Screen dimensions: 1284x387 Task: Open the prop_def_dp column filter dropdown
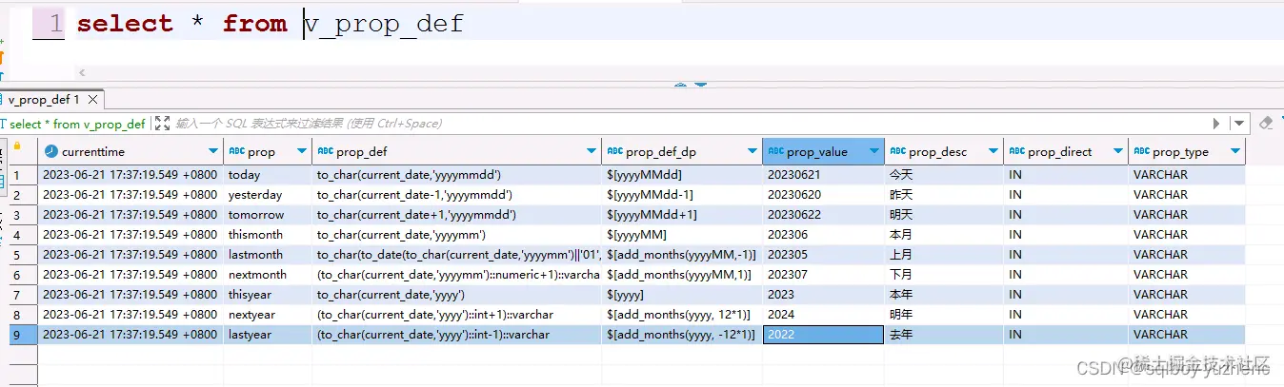pos(752,151)
